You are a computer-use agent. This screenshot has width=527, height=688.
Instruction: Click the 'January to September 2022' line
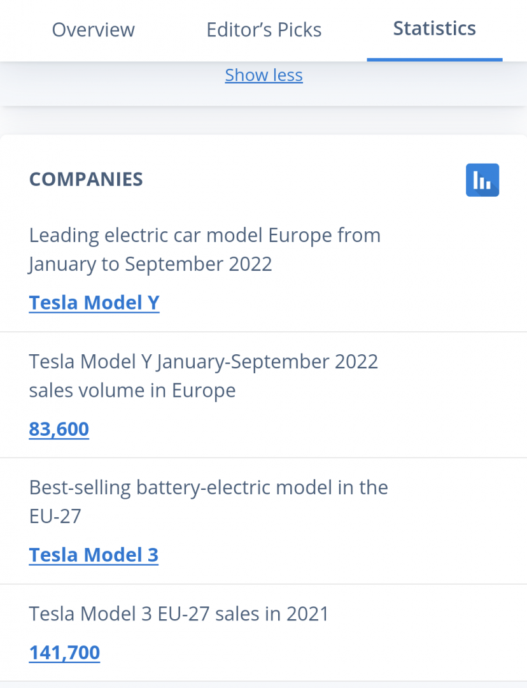(150, 264)
